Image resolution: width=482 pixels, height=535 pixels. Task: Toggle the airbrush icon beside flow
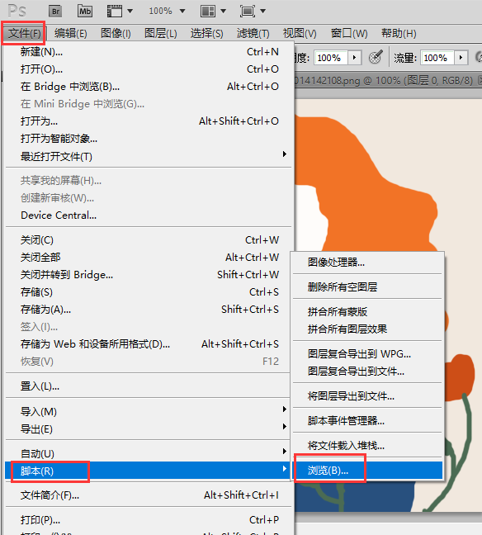pyautogui.click(x=376, y=57)
